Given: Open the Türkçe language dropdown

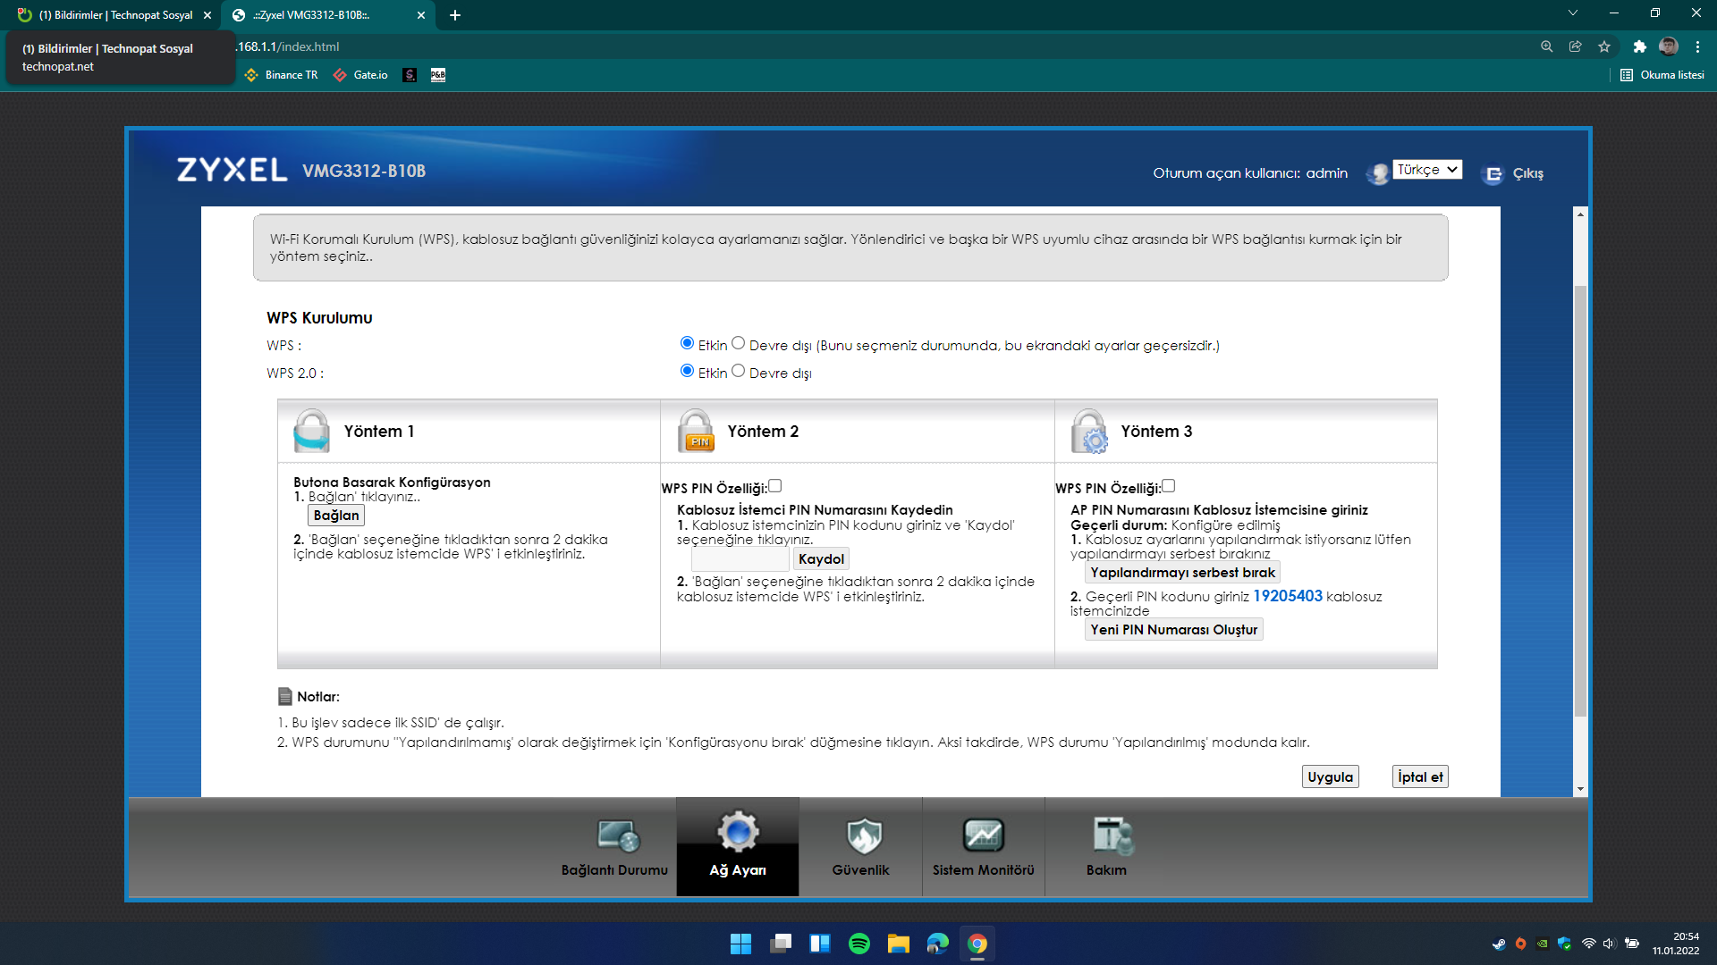Looking at the screenshot, I should (1427, 170).
